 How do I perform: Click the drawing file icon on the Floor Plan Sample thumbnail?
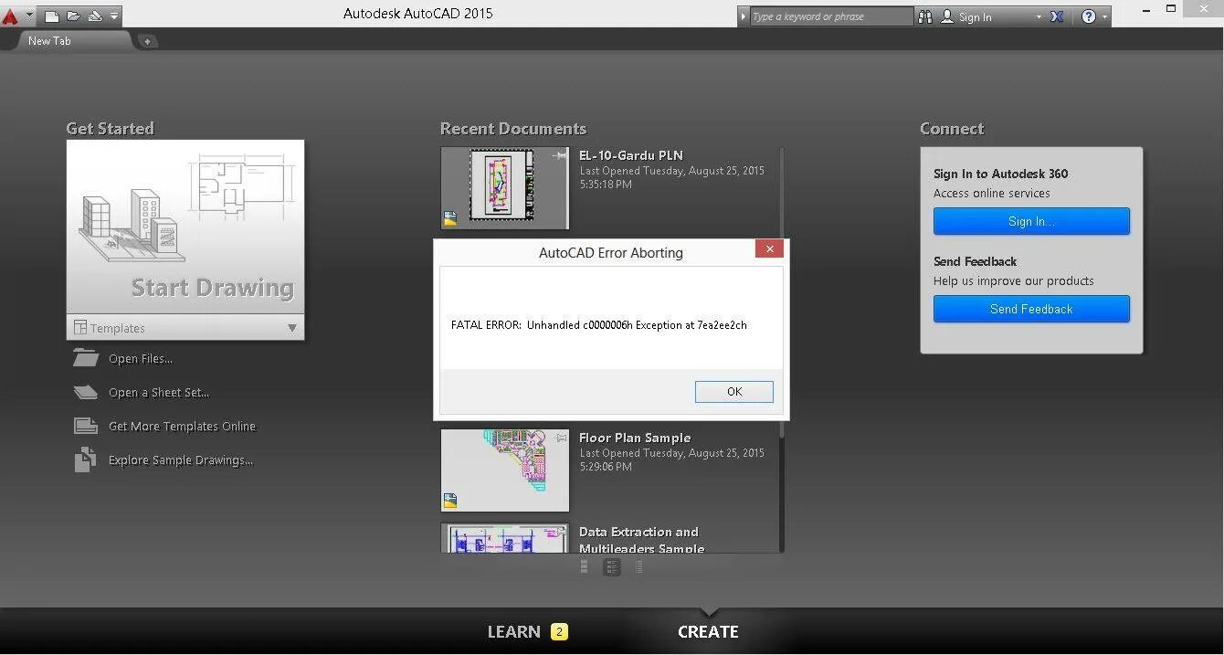[450, 501]
